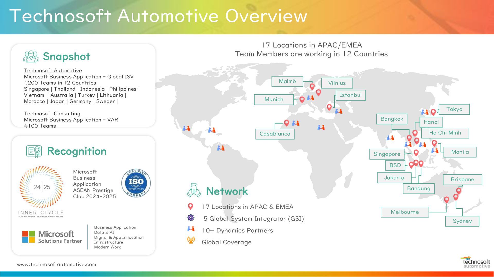Click the partner icon over northern South America
494x277 pixels.
pyautogui.click(x=221, y=148)
